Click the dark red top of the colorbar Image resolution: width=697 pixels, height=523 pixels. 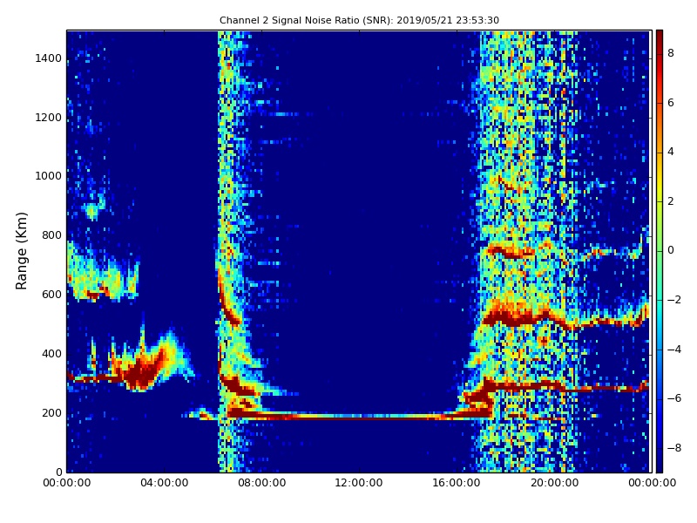click(660, 37)
